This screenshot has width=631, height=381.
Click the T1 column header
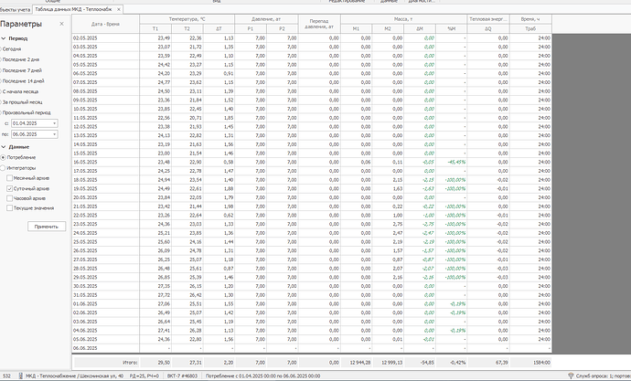155,29
